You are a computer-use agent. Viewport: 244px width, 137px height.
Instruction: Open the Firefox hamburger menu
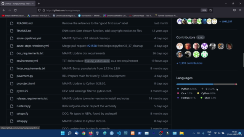coord(240,10)
